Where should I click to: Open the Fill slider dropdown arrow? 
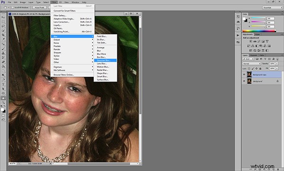click(277, 69)
